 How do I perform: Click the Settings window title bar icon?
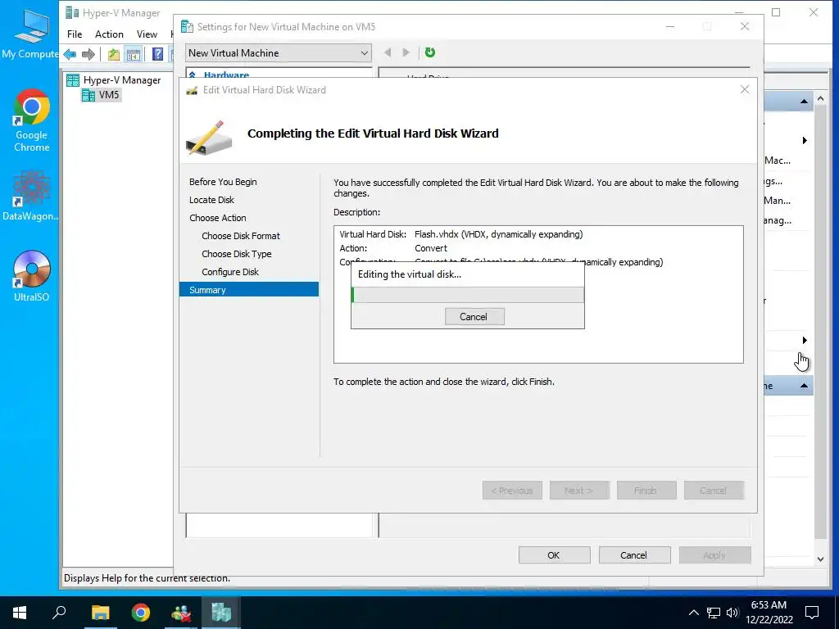[187, 27]
